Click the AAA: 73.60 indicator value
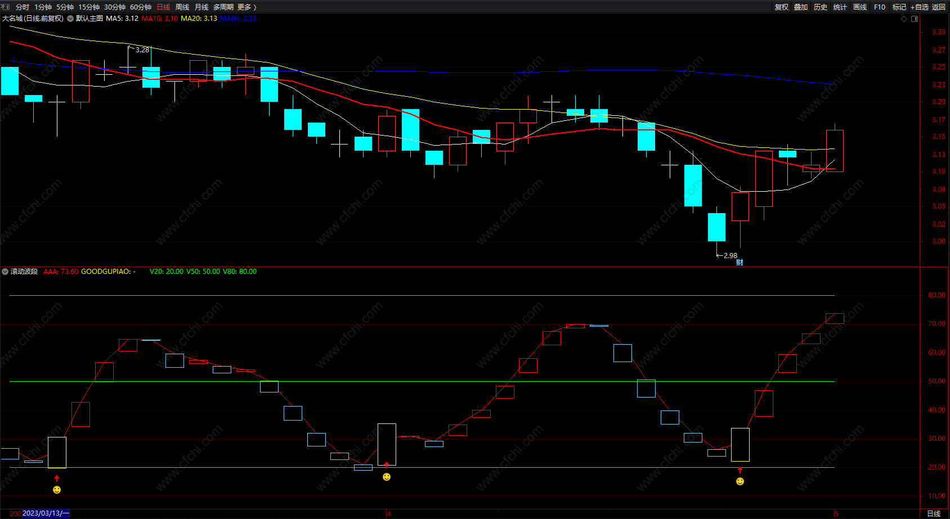950x519 pixels. tap(61, 272)
